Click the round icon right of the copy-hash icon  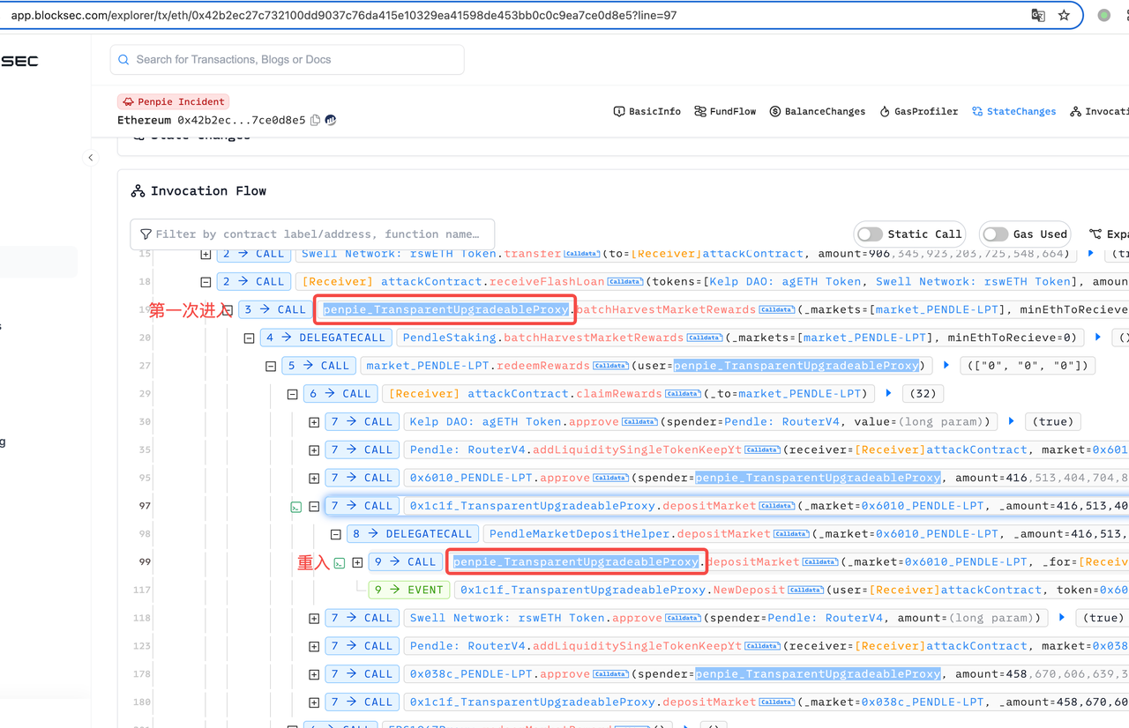tap(331, 120)
